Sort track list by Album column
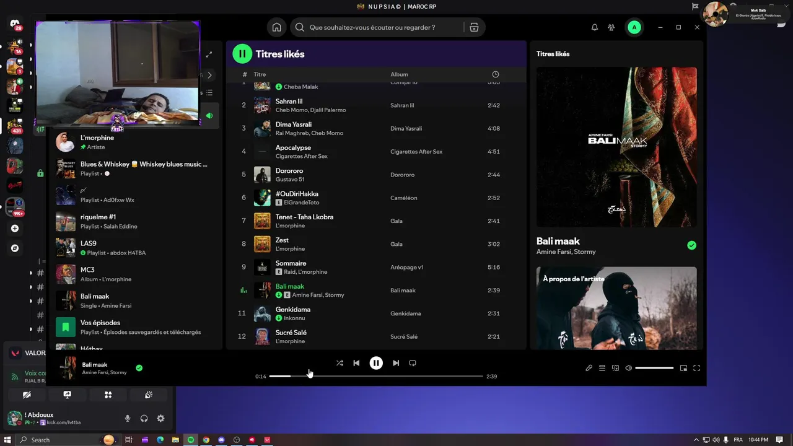793x446 pixels. pyautogui.click(x=399, y=74)
